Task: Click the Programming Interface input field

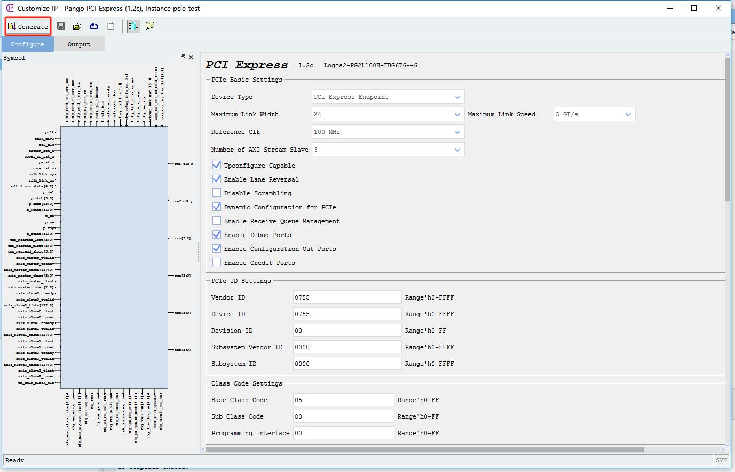Action: point(343,433)
